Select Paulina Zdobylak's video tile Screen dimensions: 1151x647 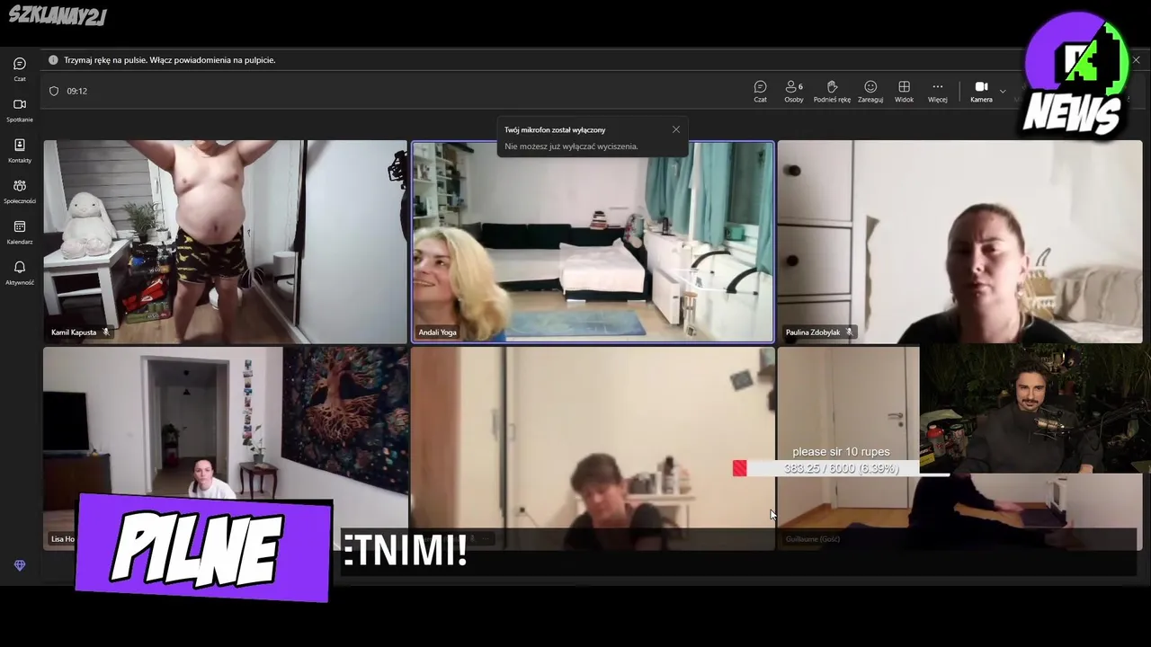960,242
